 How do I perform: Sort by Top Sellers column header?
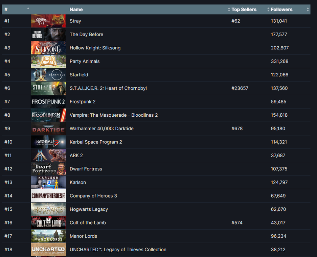[244, 9]
